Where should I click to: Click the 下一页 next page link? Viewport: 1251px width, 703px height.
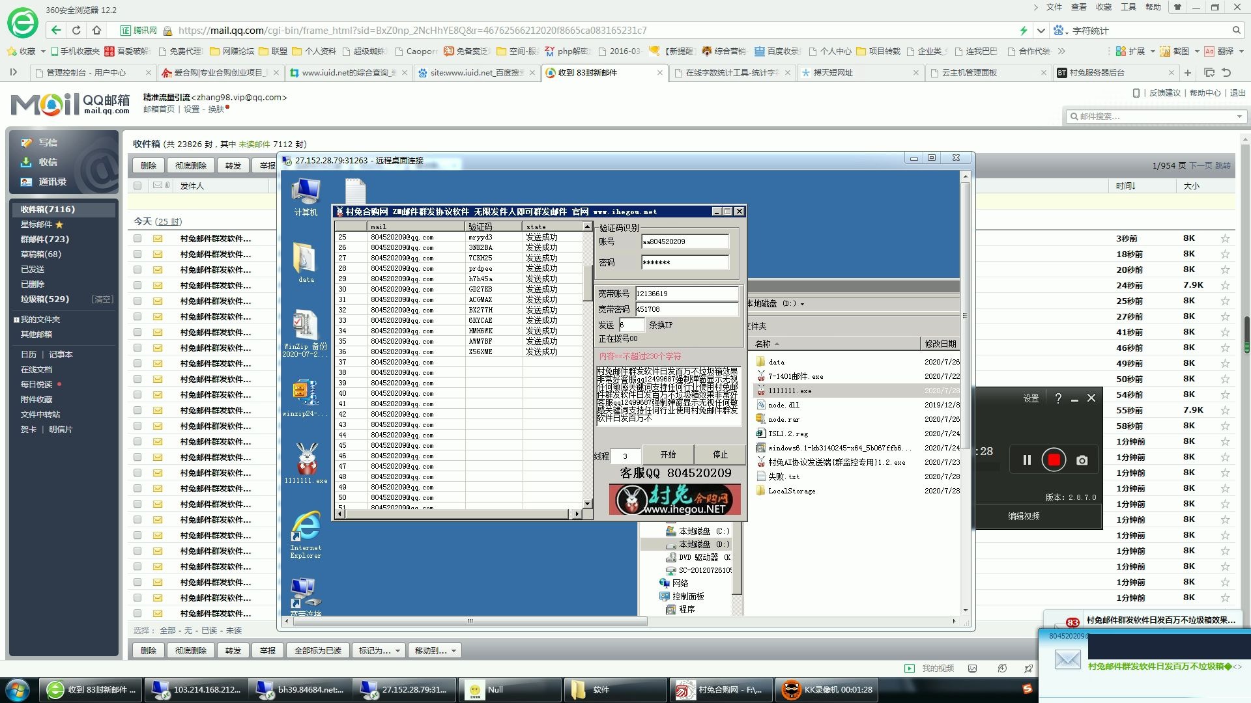[x=1201, y=166]
